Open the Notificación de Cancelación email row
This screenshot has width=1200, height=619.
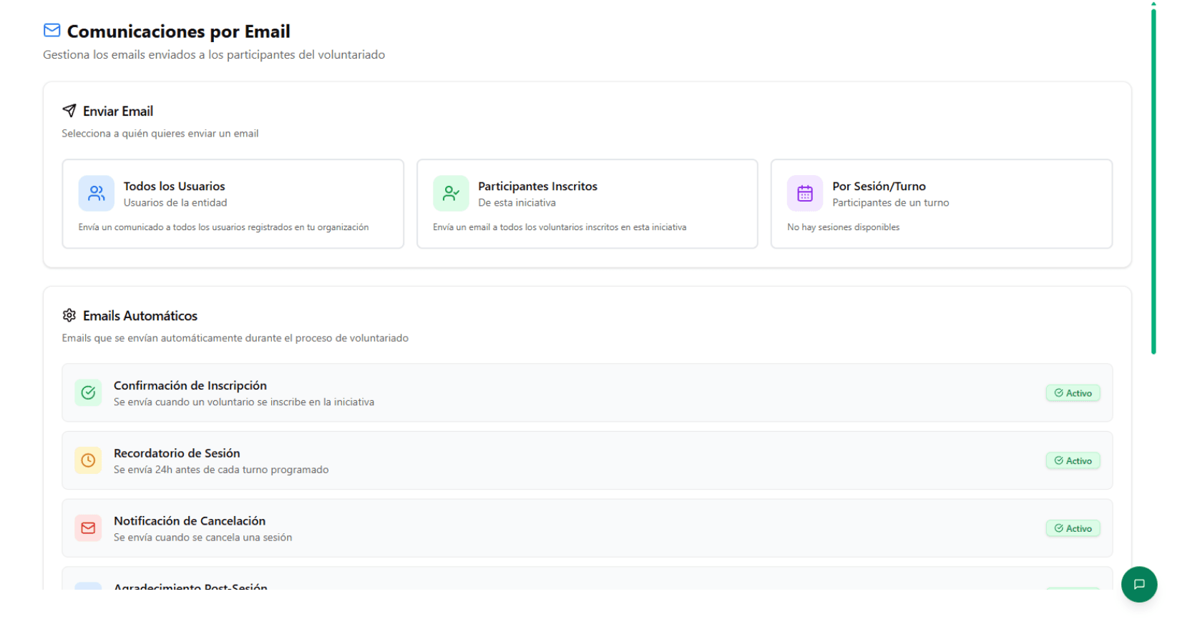pyautogui.click(x=587, y=528)
